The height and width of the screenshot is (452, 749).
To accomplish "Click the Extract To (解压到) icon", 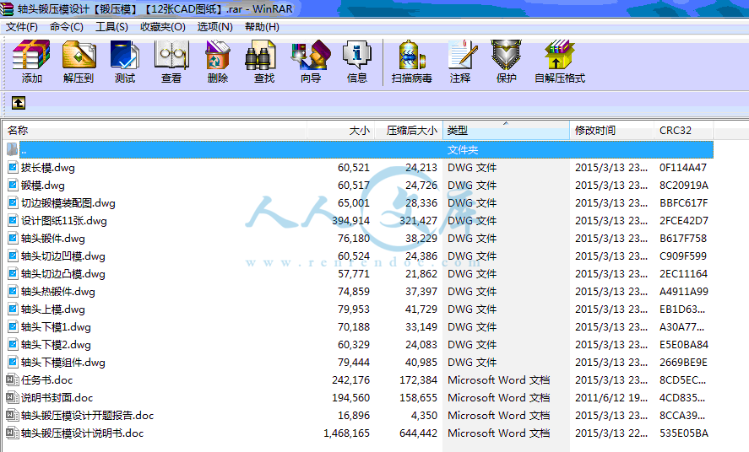I will [x=79, y=61].
